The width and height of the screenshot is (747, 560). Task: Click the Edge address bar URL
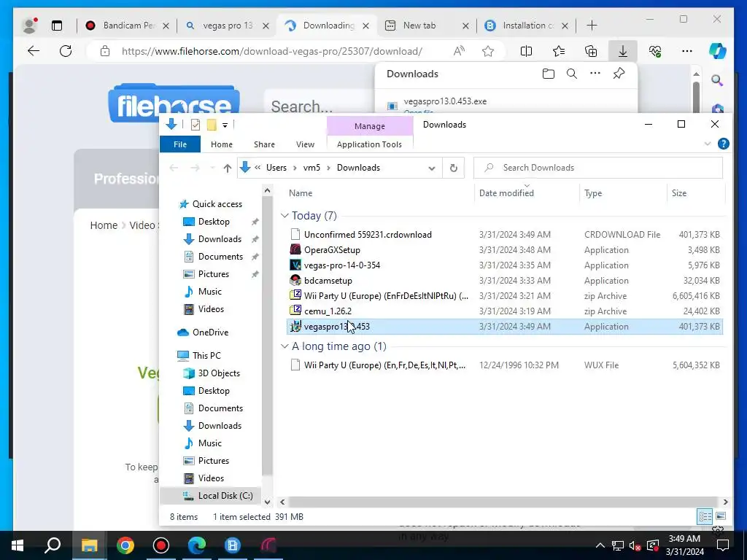(271, 51)
